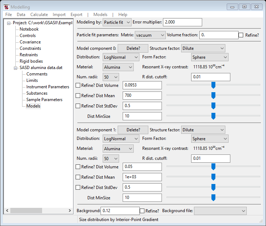The height and width of the screenshot is (226, 266).
Task: Select Notebook in the project tree
Action: [29, 29]
